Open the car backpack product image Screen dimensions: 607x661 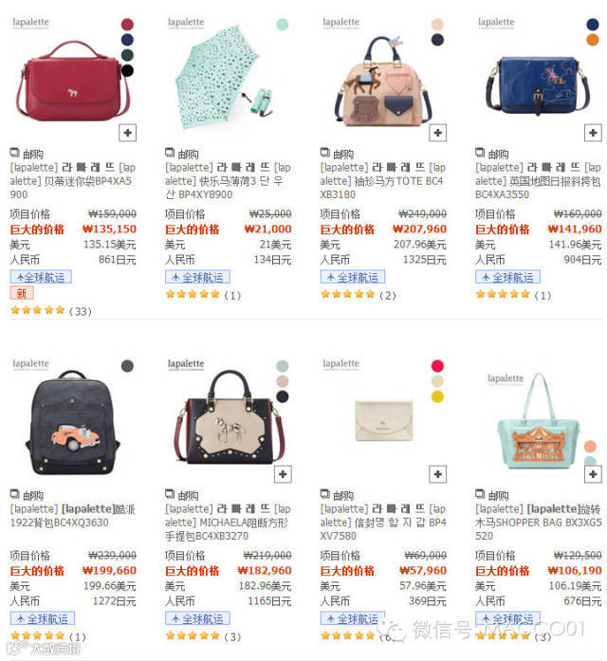tap(73, 423)
